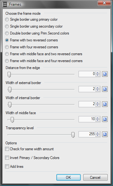This screenshot has height=186, width=113.
Task: Increase Distance from the edge spinner
Action: coord(98,73)
